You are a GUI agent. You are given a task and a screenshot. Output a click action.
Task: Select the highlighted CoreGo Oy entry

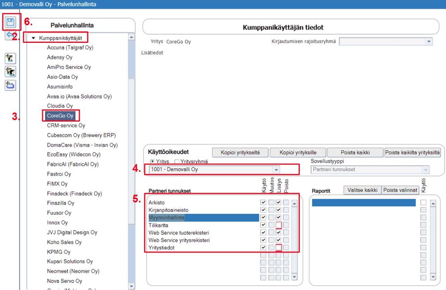60,116
